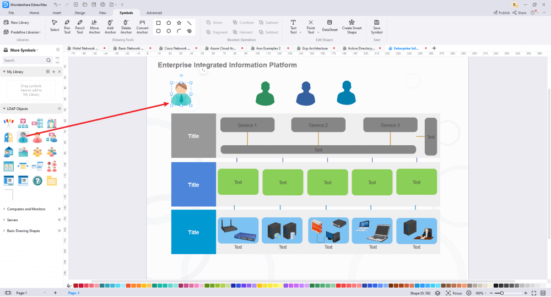The width and height of the screenshot is (551, 297).
Task: Click Create Smart Shape
Action: coord(352,26)
